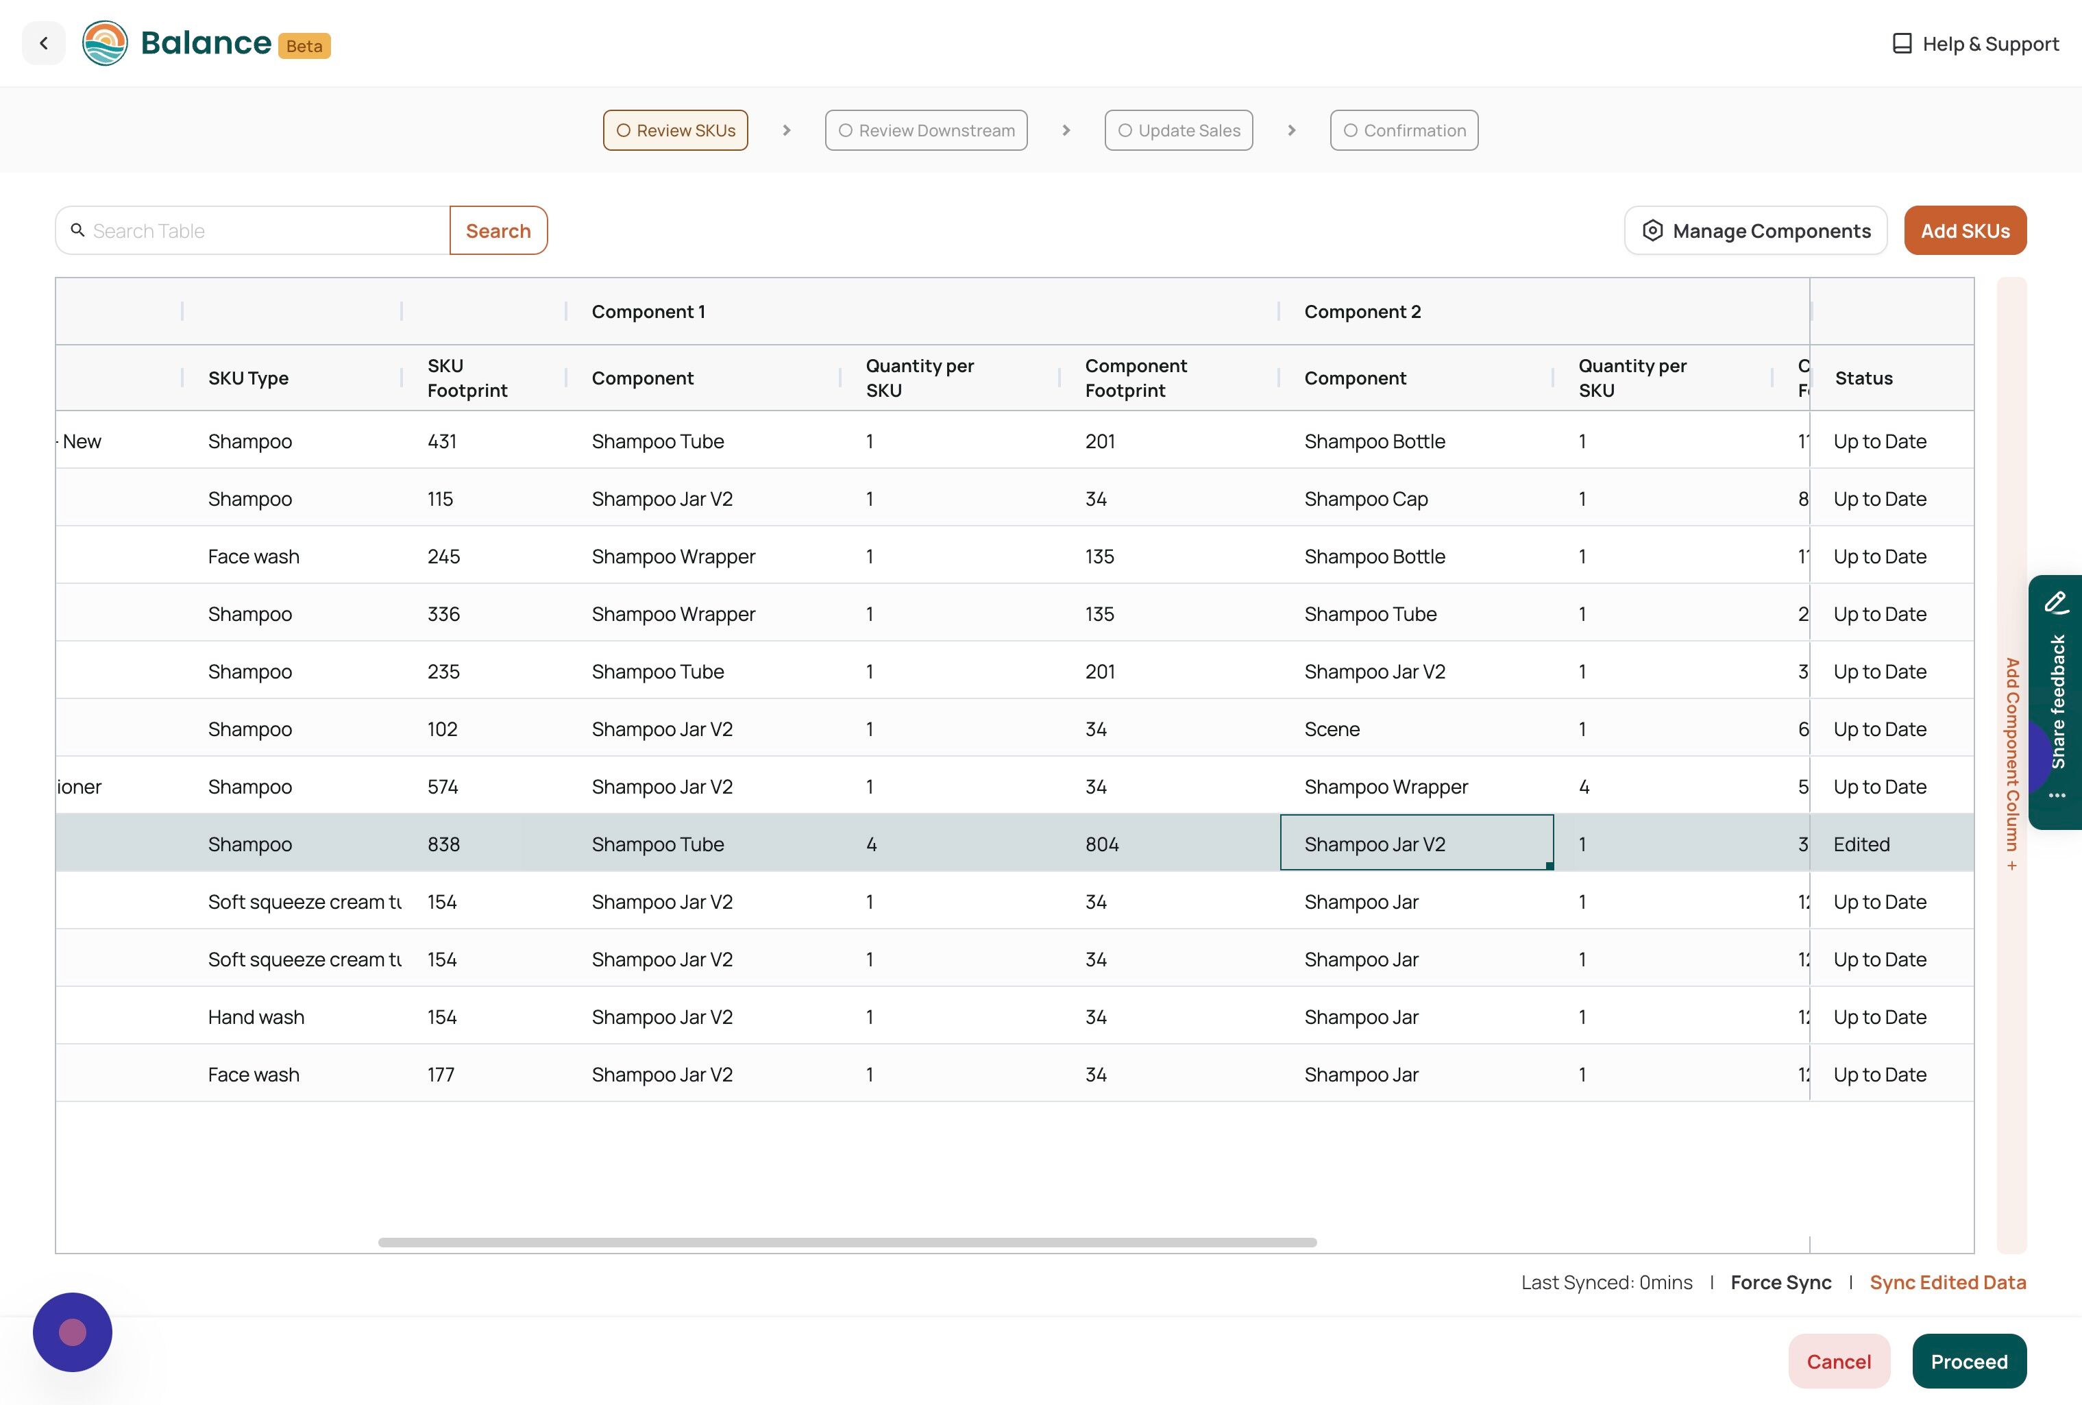Click the Shampoo Tube cell in row 431

[658, 441]
